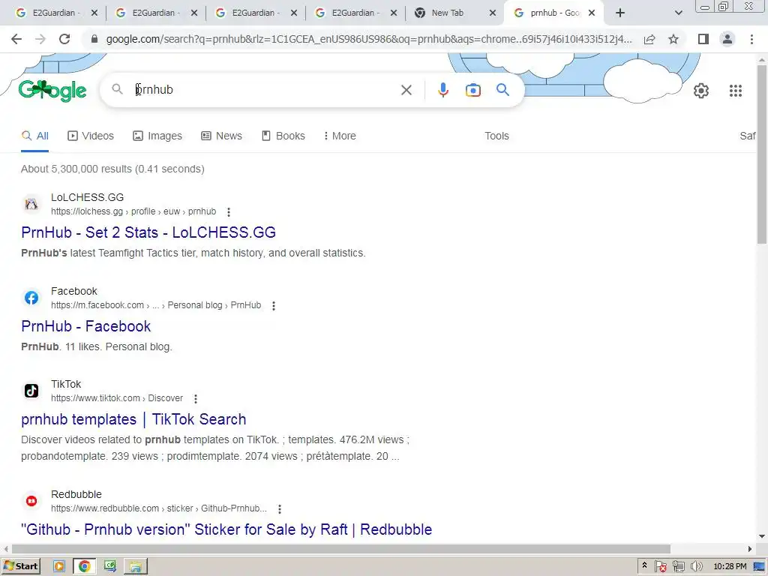Open PrnHub - Facebook link

[85, 326]
